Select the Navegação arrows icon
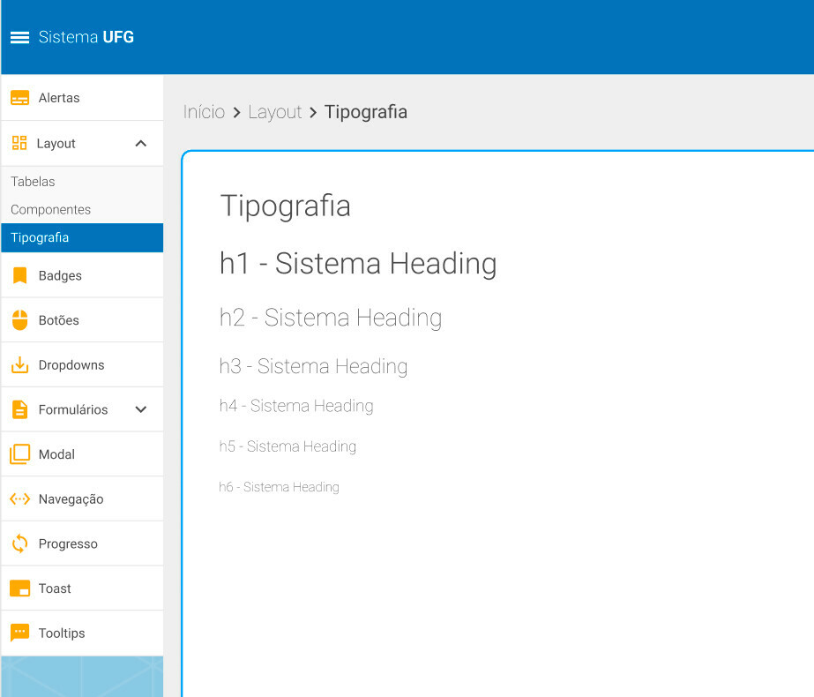 pos(19,499)
